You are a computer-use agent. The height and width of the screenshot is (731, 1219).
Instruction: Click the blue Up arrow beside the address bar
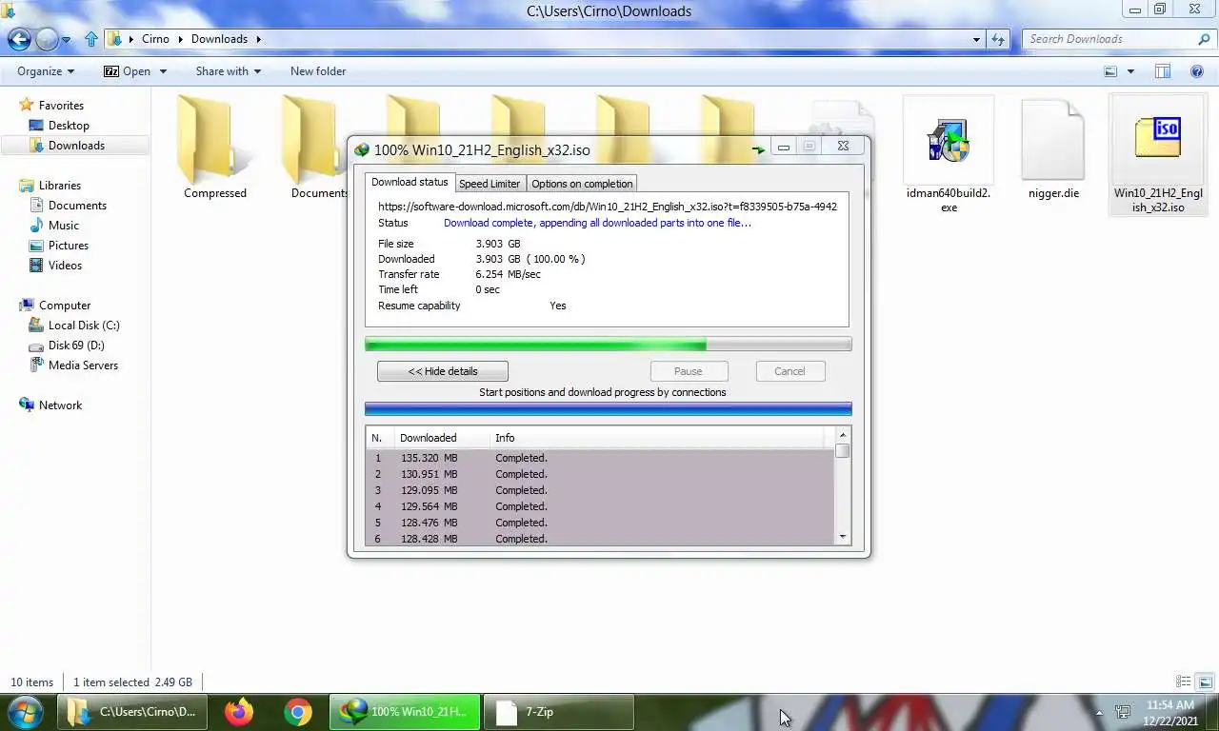(91, 39)
